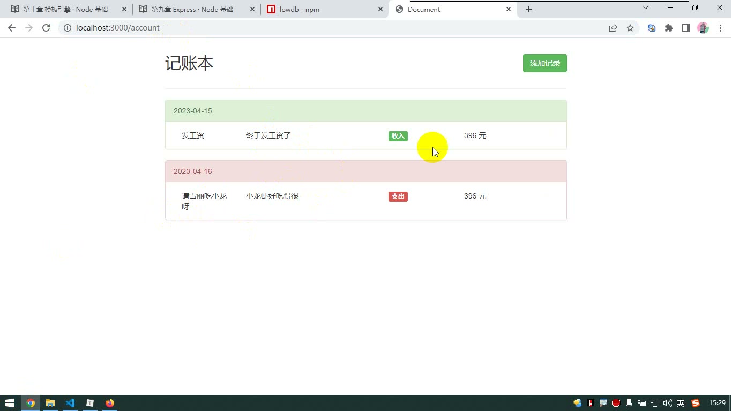Viewport: 731px width, 411px height.
Task: Open the Chrome profile avatar
Action: point(703,28)
